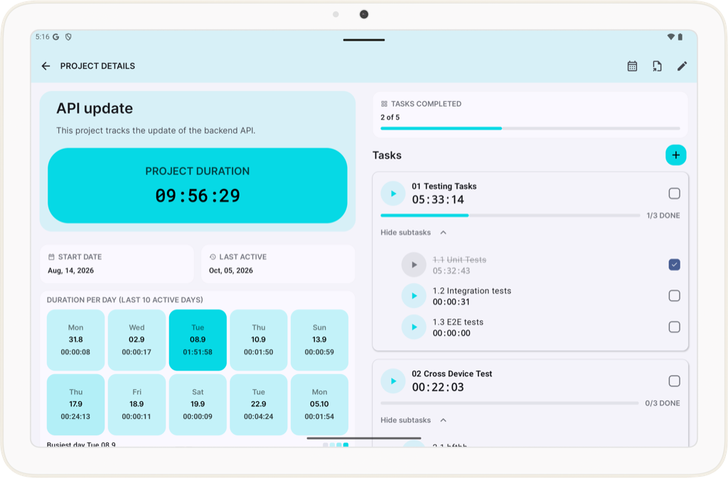Select the Sat 19.9 day tile

click(x=198, y=405)
